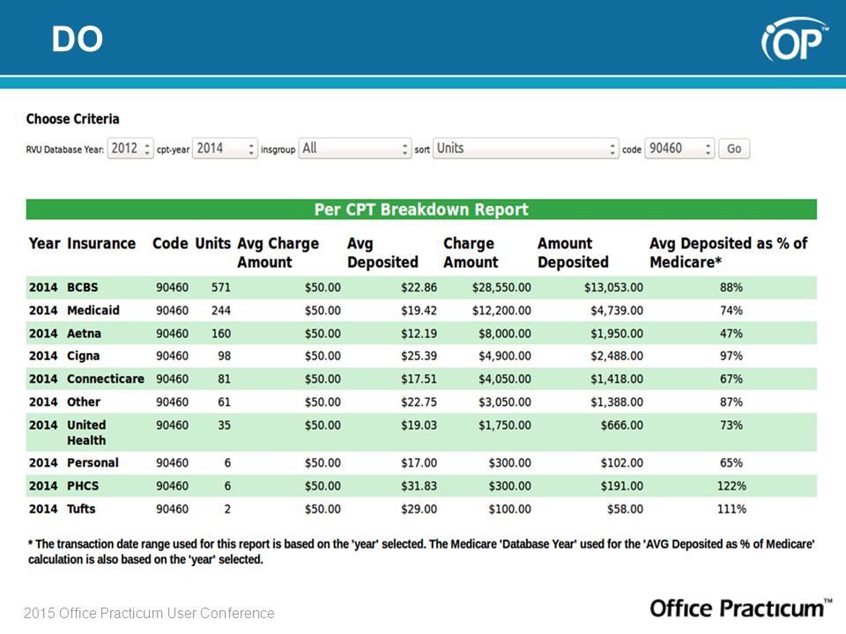Screen dimensions: 846x634
Task: Click the Go button
Action: click(734, 149)
